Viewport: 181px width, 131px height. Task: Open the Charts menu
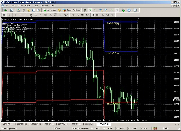[28, 6]
